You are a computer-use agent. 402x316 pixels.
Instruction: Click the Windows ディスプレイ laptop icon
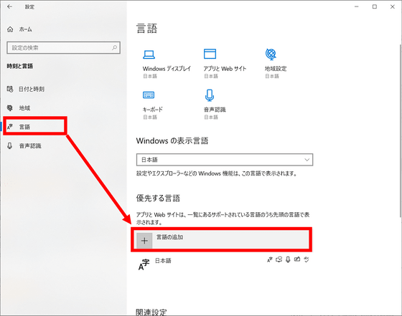(149, 54)
